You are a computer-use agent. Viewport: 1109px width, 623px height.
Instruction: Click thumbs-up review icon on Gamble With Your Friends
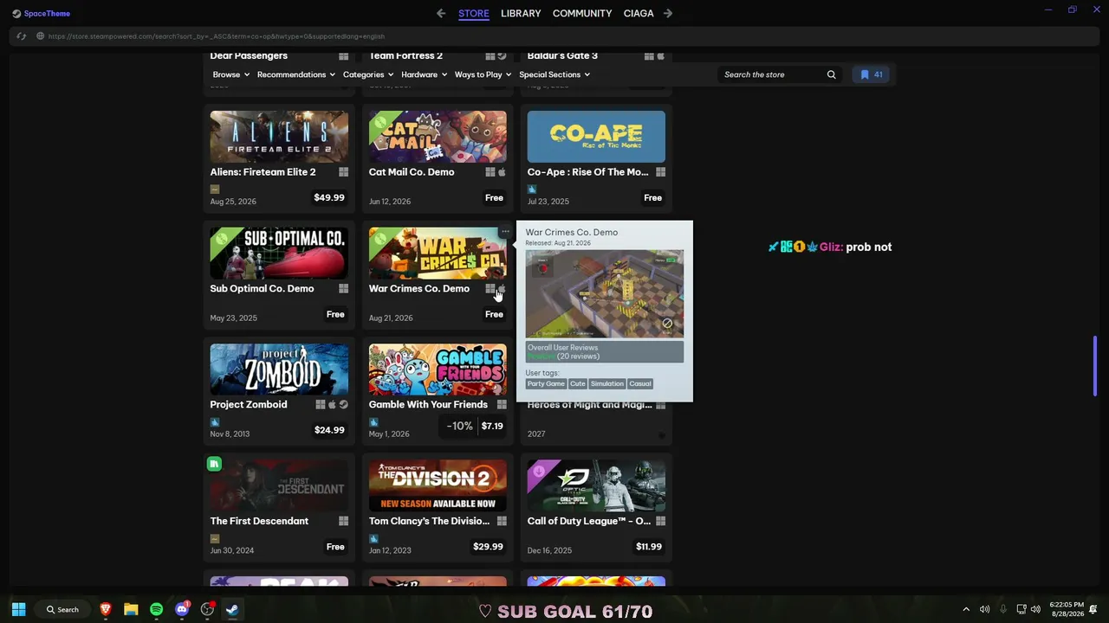pos(373,422)
